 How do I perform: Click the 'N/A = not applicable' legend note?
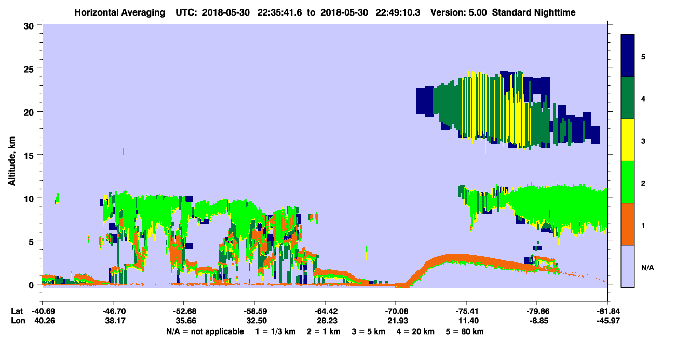204,331
